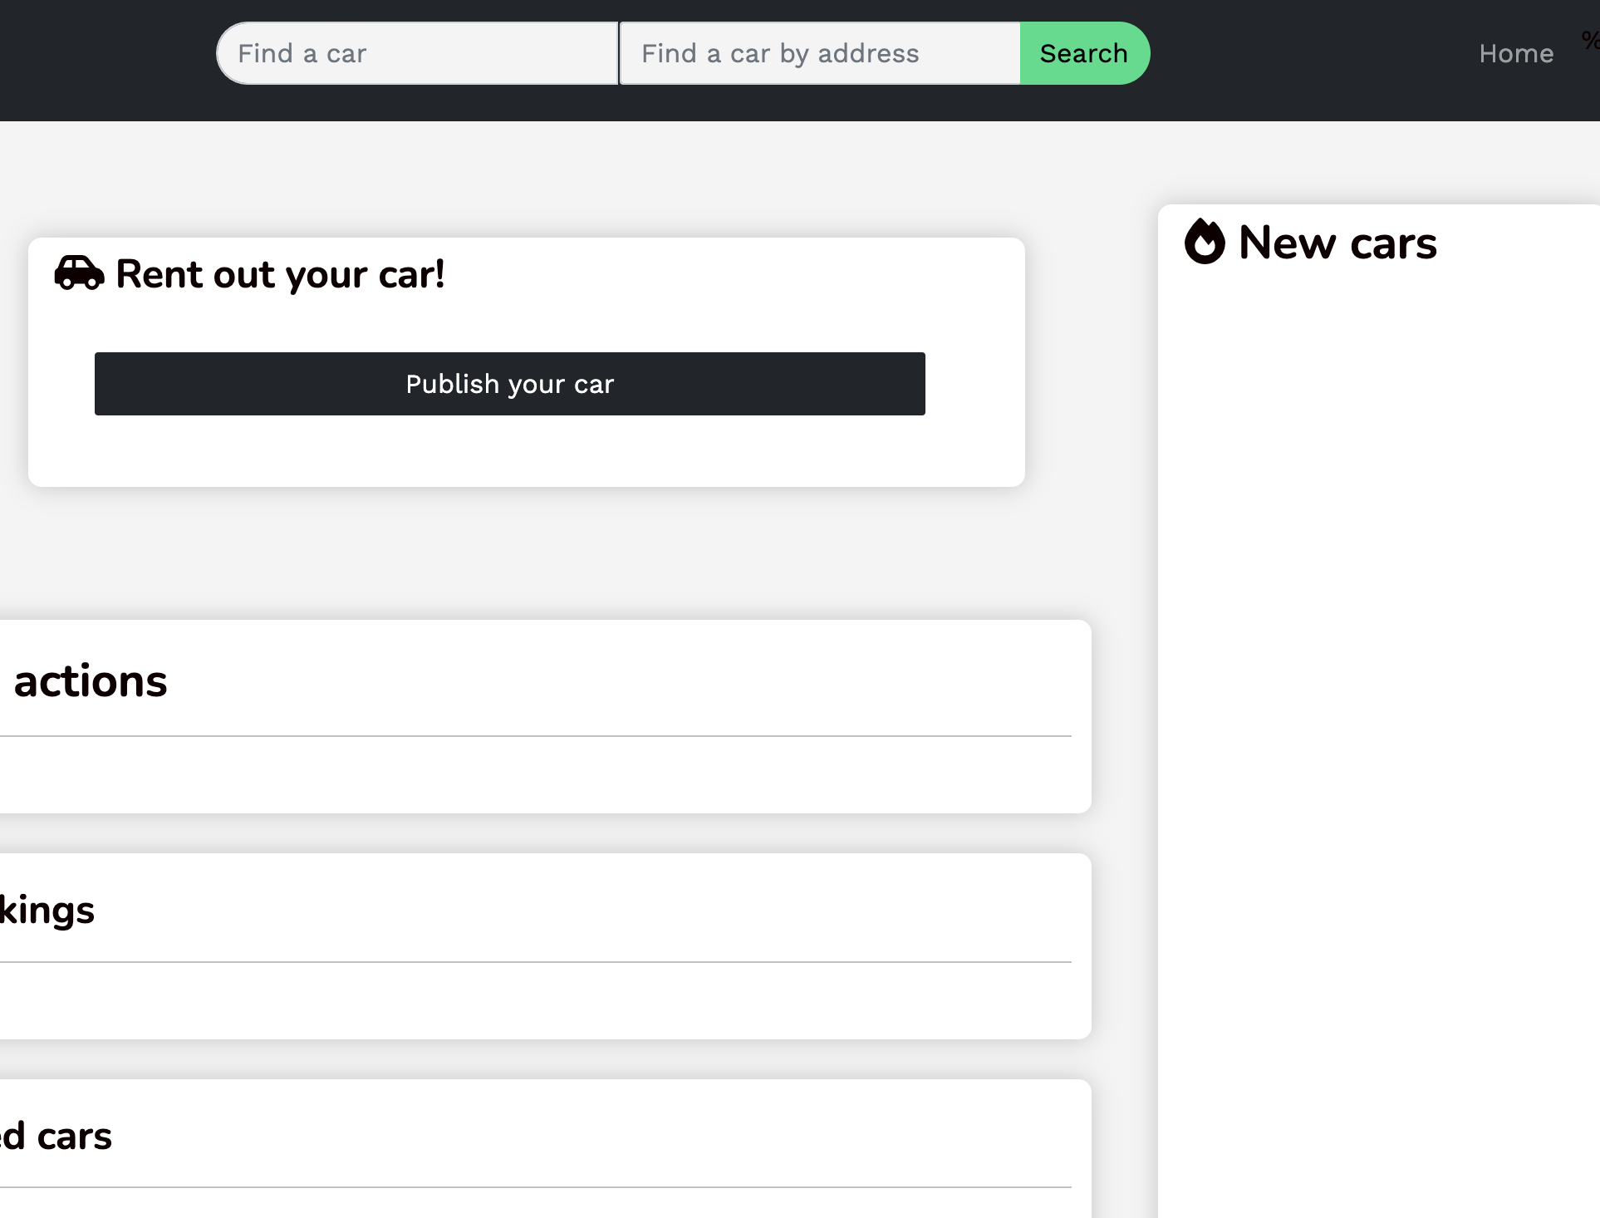This screenshot has width=1600, height=1218.
Task: Click the Rent out your car heading
Action: [x=280, y=273]
